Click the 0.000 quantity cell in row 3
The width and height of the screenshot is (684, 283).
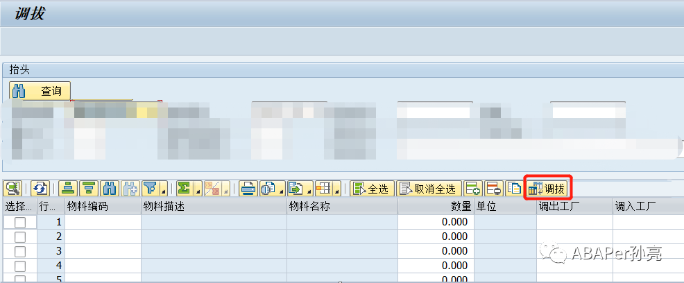pyautogui.click(x=436, y=251)
